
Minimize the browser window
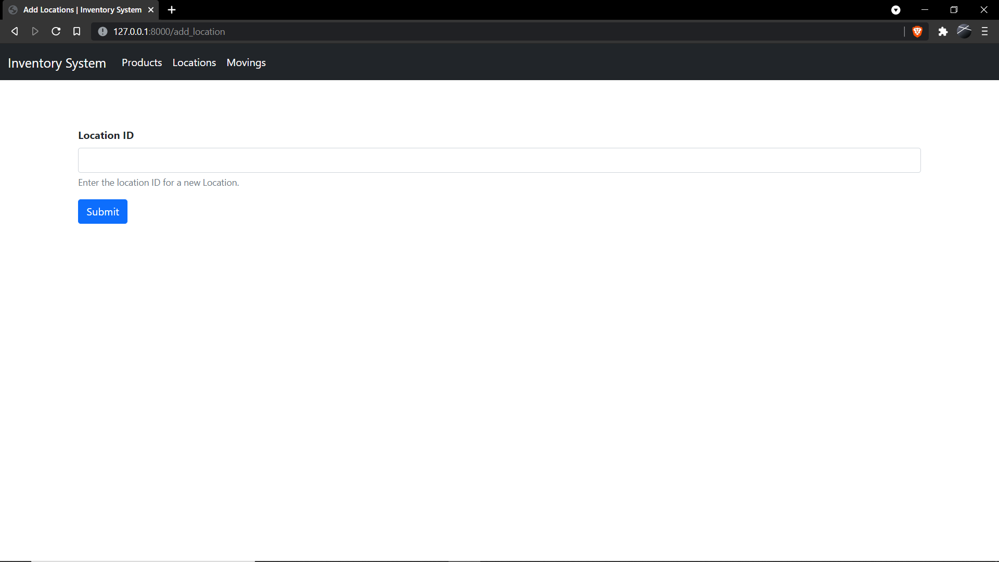(925, 10)
